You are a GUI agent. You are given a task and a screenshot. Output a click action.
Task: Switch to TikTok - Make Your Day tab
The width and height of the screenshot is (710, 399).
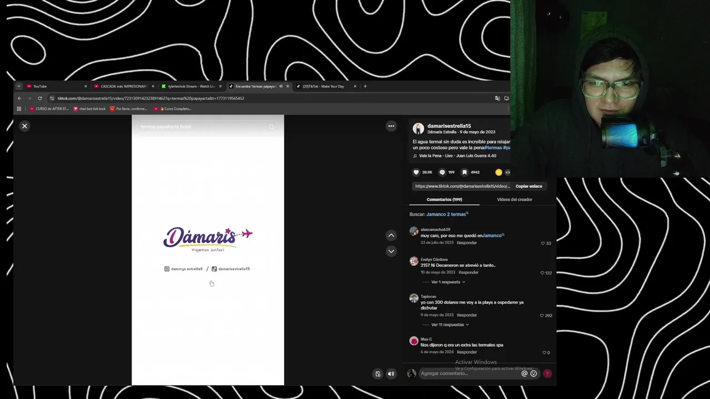326,86
